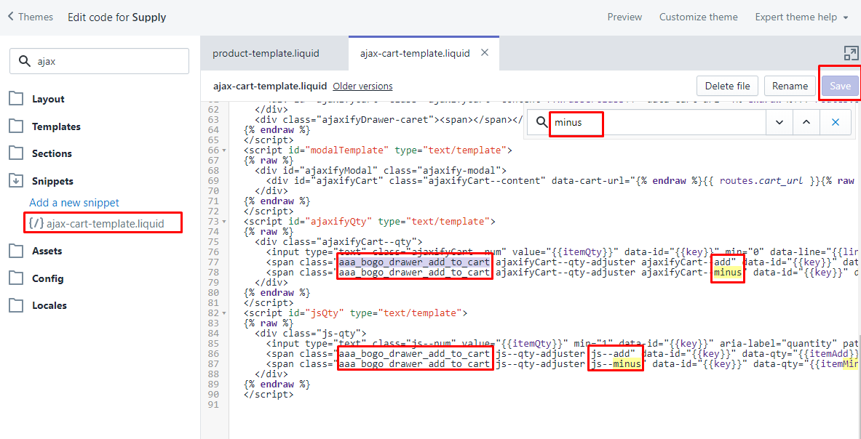The width and height of the screenshot is (861, 439).
Task: Click the highlighted "minus" on line 87
Action: [627, 364]
